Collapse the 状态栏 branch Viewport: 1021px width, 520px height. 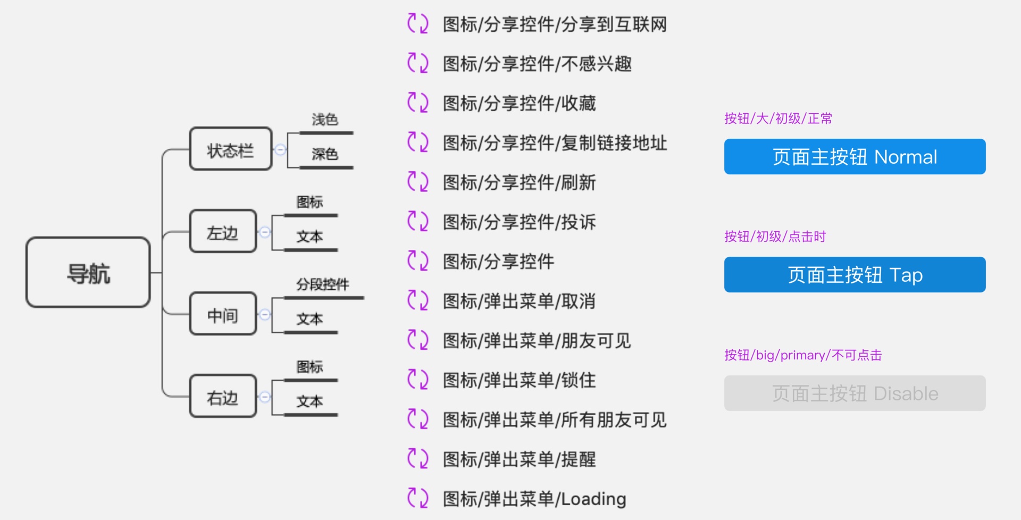point(280,150)
